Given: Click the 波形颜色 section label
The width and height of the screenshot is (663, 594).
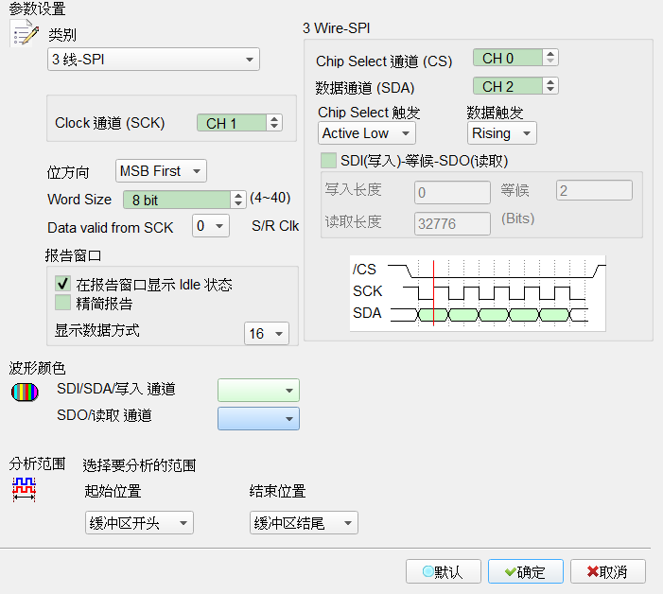Looking at the screenshot, I should pyautogui.click(x=37, y=368).
